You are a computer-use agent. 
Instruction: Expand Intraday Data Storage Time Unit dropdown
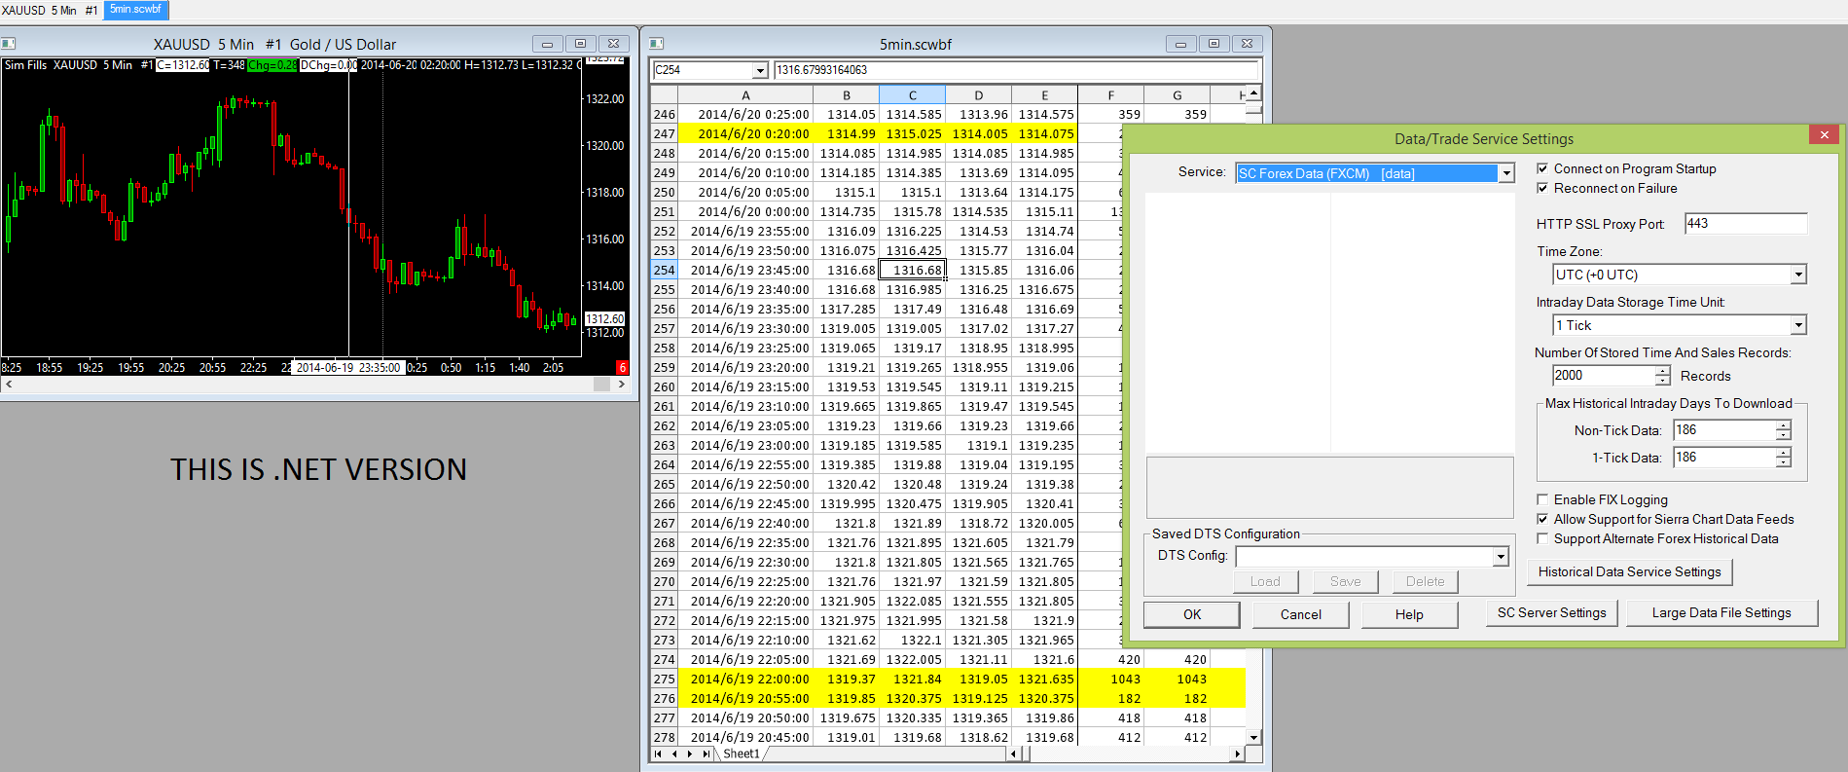1798,326
